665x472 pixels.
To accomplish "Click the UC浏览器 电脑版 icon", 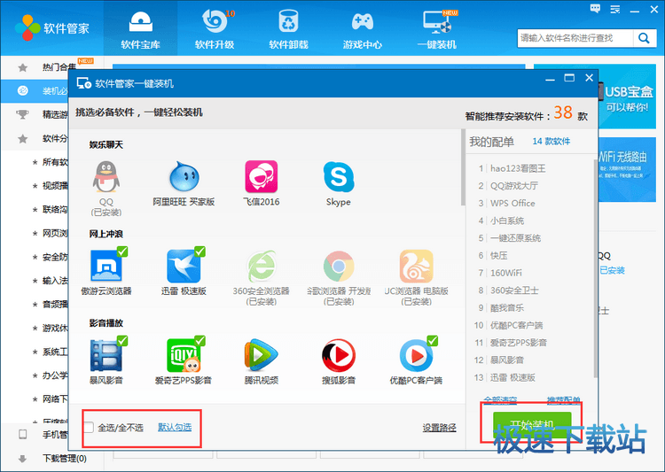I will [x=416, y=266].
